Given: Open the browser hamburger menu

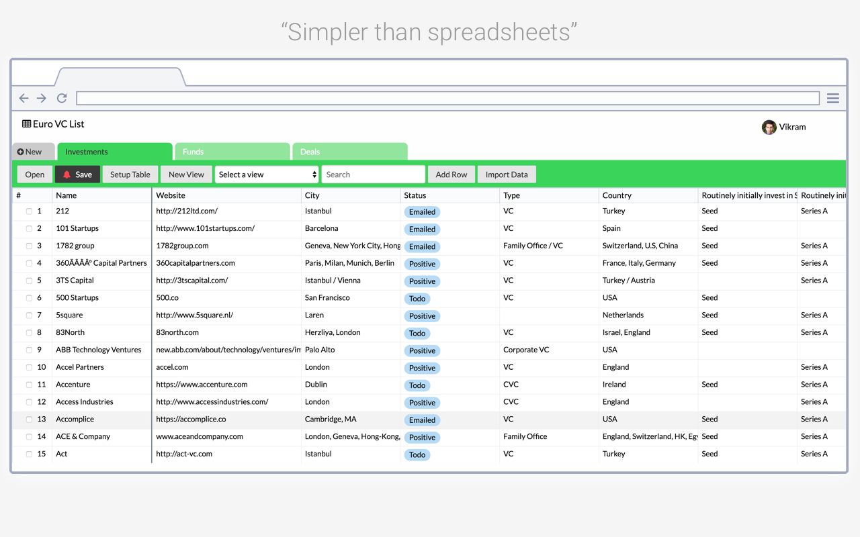Looking at the screenshot, I should point(833,98).
